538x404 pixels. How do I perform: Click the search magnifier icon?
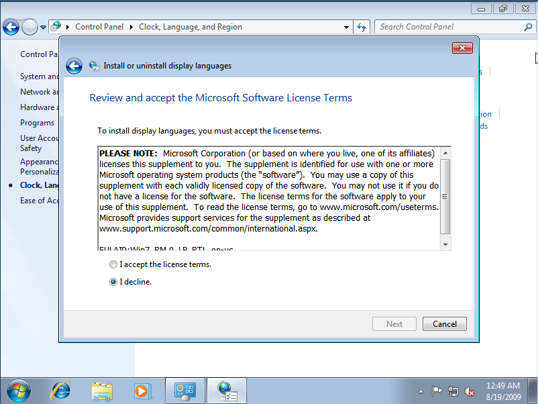pyautogui.click(x=528, y=27)
